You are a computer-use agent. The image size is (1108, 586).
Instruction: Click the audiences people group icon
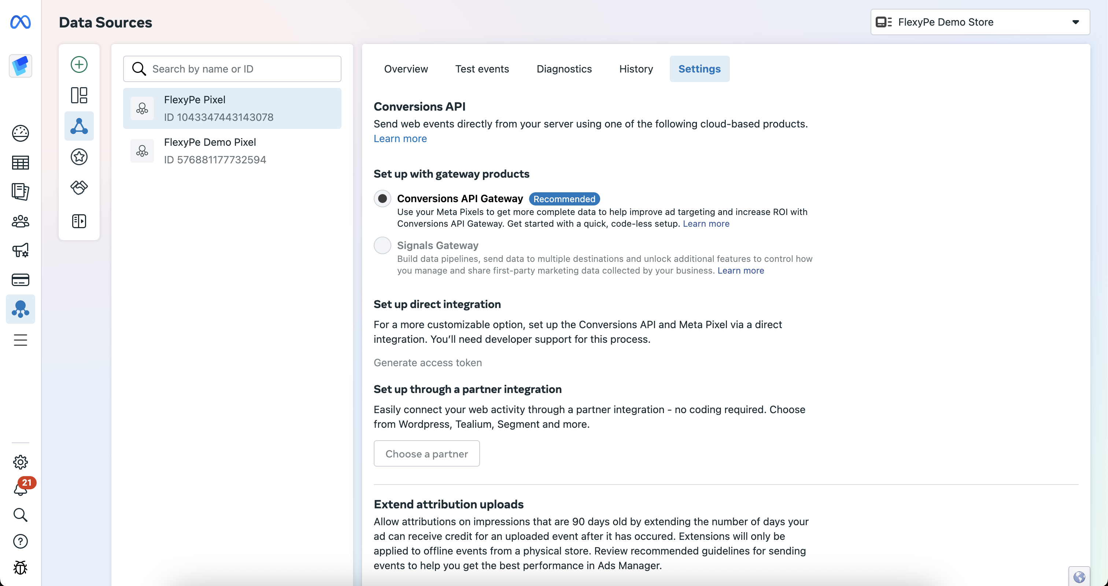click(x=20, y=222)
